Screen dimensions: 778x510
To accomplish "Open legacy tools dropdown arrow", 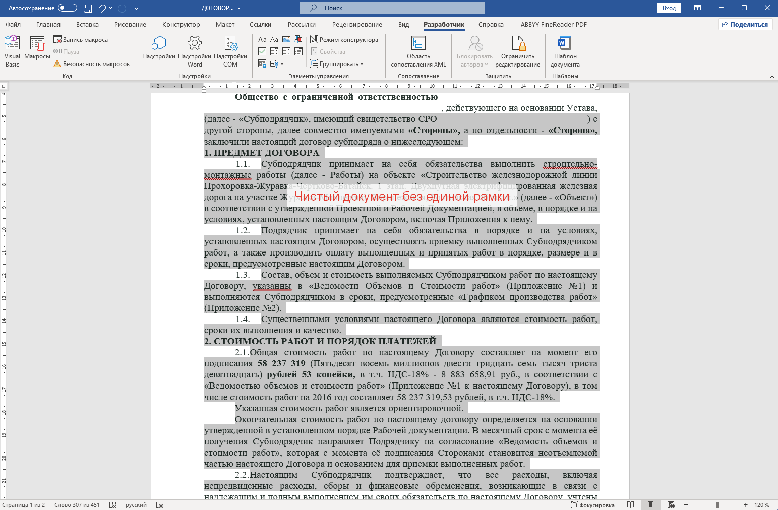I will [282, 64].
